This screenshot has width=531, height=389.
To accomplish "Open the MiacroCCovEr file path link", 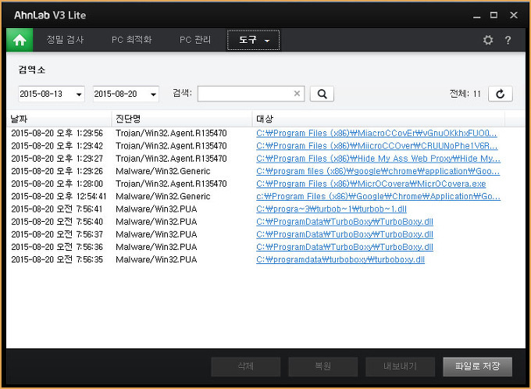I will pos(376,133).
